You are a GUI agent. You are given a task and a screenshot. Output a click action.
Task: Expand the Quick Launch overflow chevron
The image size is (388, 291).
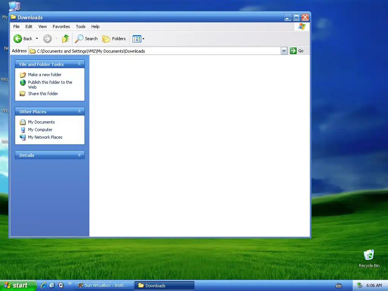coord(70,283)
